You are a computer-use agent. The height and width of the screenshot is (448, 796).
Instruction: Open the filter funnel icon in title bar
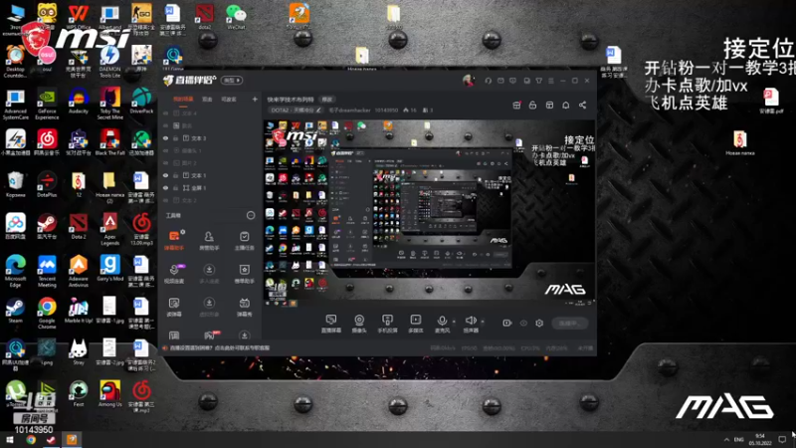538,81
